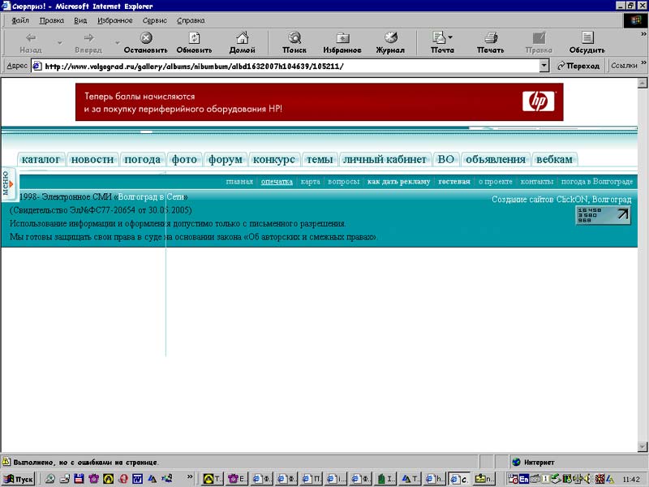Print the page with Печать
The image size is (649, 487).
click(x=490, y=42)
